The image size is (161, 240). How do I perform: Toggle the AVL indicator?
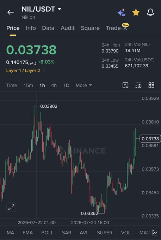click(x=84, y=233)
